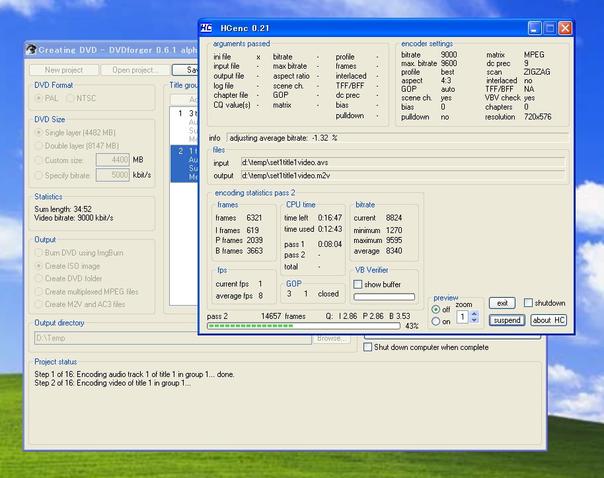Increase the preview zoom value
Viewport: 604px width, 478px height.
pyautogui.click(x=474, y=314)
